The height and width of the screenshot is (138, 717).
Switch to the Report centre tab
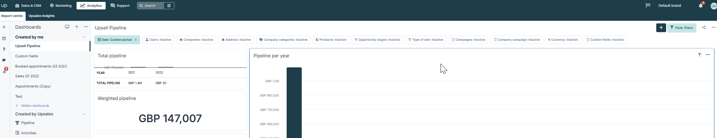coord(12,16)
